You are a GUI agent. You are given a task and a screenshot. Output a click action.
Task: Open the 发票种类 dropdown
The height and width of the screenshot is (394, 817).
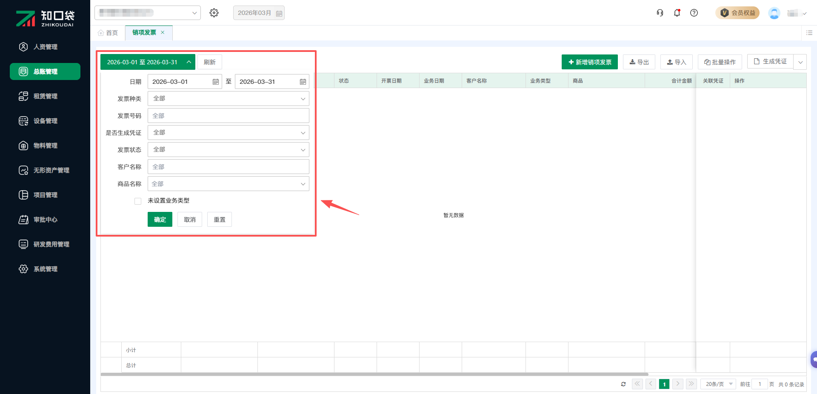(229, 98)
